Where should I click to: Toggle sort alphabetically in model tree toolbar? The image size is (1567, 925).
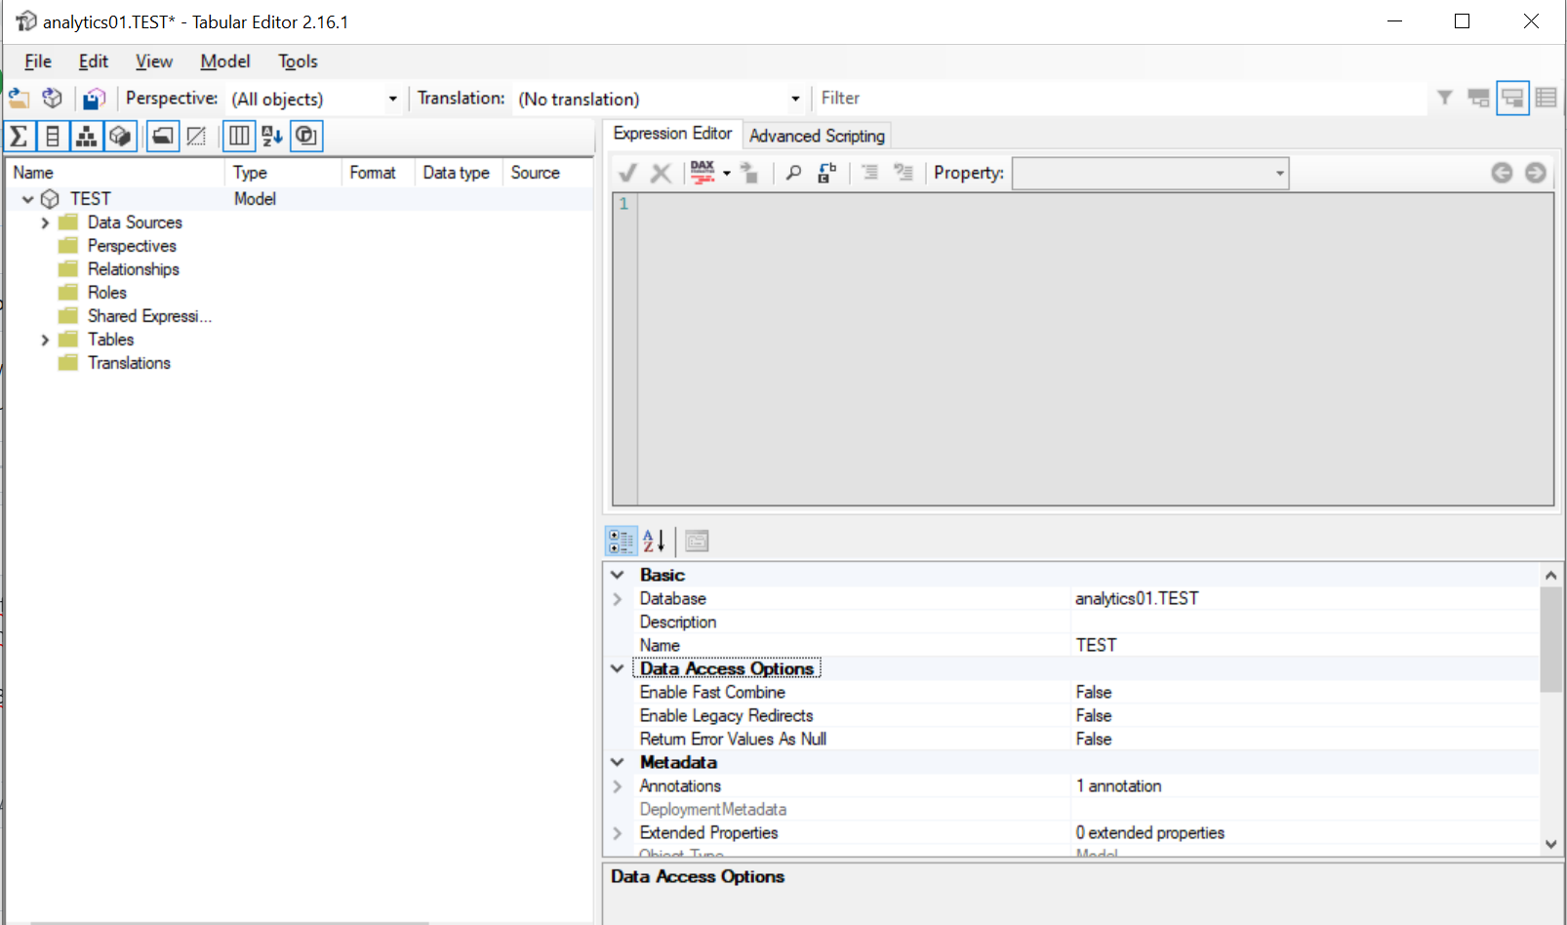pyautogui.click(x=271, y=136)
